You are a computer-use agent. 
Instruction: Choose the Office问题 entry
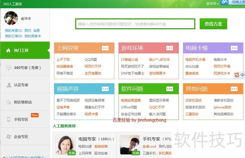(x=129, y=107)
